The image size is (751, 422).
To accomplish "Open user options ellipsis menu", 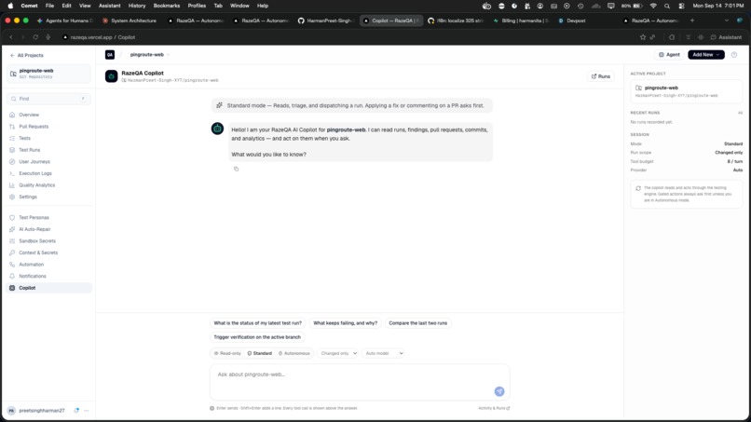I will pyautogui.click(x=87, y=411).
